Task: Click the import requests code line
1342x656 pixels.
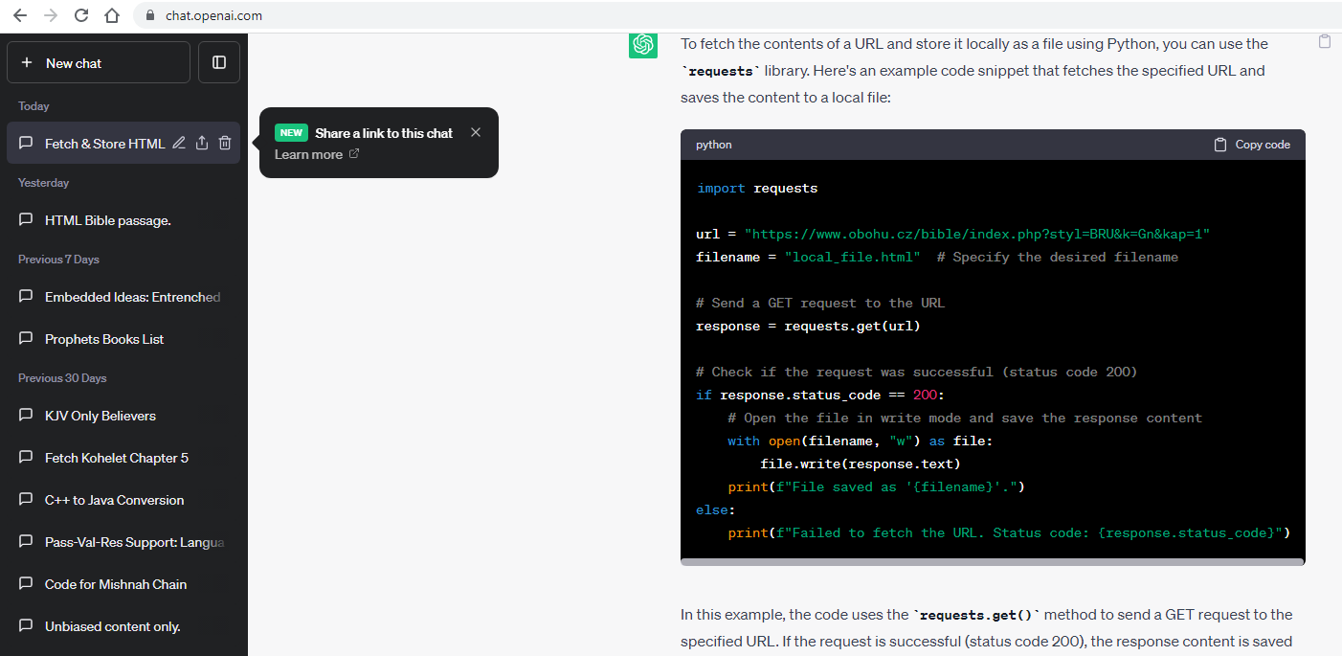Action: 757,188
